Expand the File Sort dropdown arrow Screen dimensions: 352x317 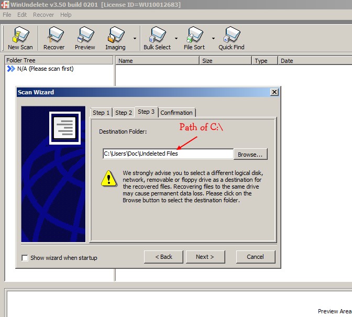click(213, 38)
